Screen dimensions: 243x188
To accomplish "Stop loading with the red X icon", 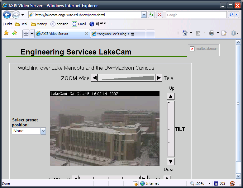I will (x=159, y=15).
